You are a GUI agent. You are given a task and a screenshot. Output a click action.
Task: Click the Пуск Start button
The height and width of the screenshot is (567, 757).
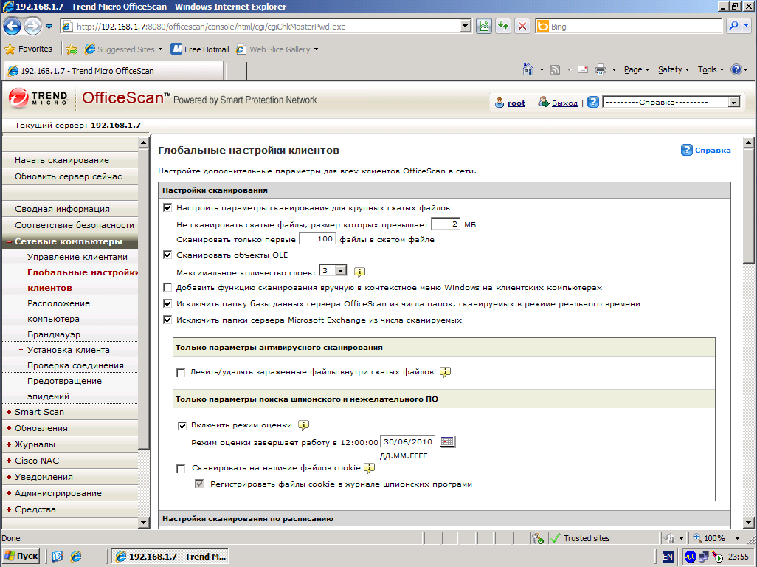[21, 557]
